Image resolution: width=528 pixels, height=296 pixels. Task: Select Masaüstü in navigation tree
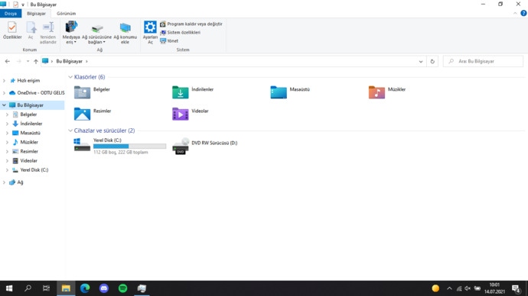point(30,133)
